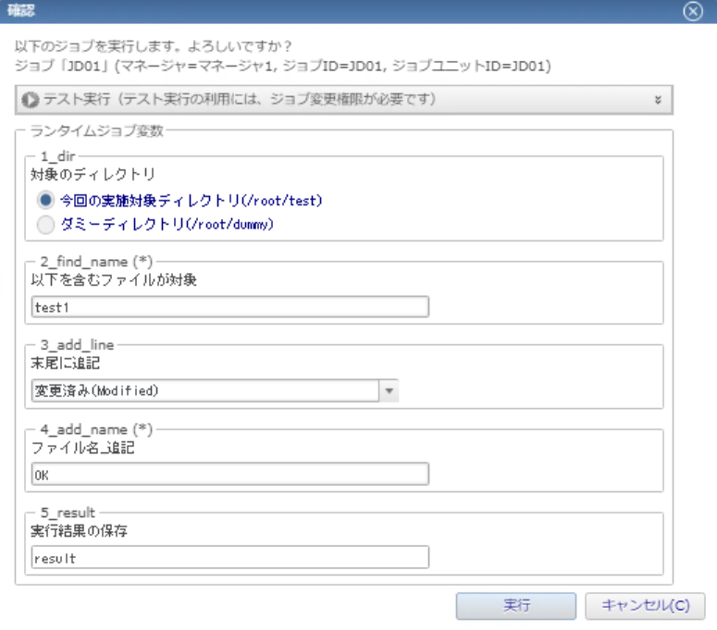Click the 対象のディレクトリ label text
The height and width of the screenshot is (630, 717).
click(x=93, y=174)
